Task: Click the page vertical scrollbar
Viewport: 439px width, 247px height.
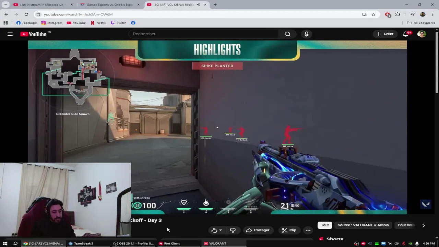Action: (437, 62)
